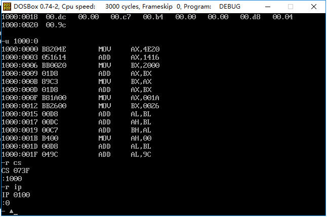This screenshot has width=327, height=217.
Task: Click machine code B81A00
Action: coord(54,98)
